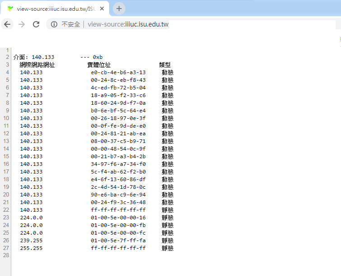Select MAC address e0-cb-4e-b6-a3-13
Screen dimensions: 341x276
118,72
